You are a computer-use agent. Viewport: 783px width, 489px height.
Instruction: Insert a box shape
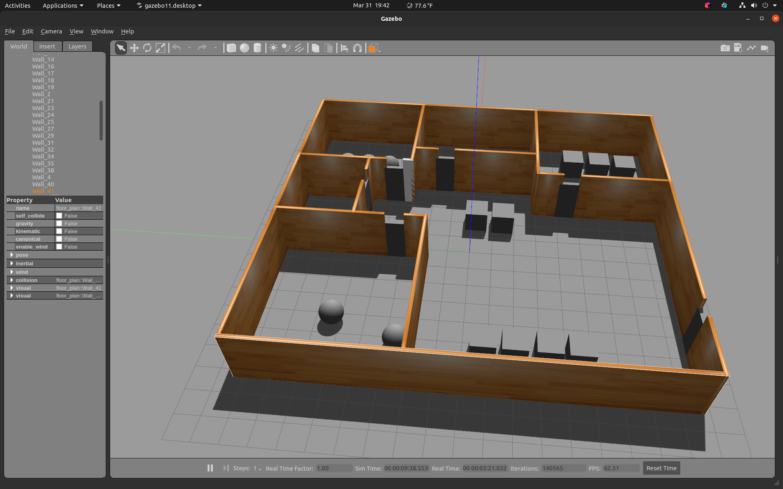[231, 48]
